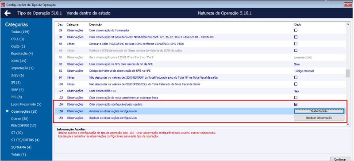Select category Exportação (4)
The image size is (354, 161).
click(x=22, y=54)
